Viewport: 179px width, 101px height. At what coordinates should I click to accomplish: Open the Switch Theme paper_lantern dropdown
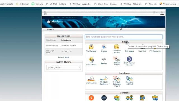(63, 67)
